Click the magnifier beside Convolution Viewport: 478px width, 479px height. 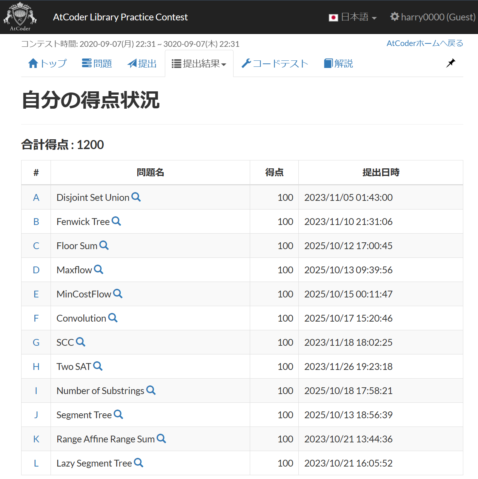[113, 318]
